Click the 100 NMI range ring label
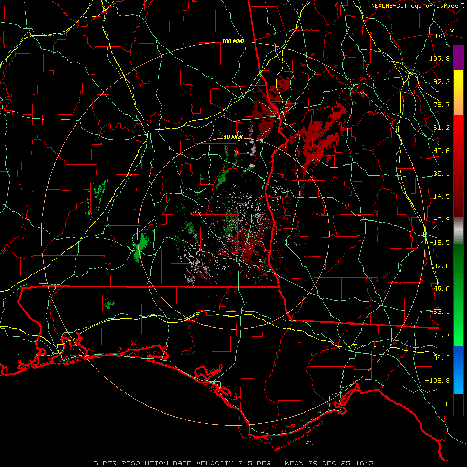Viewport: 467px width, 467px height. tap(233, 41)
